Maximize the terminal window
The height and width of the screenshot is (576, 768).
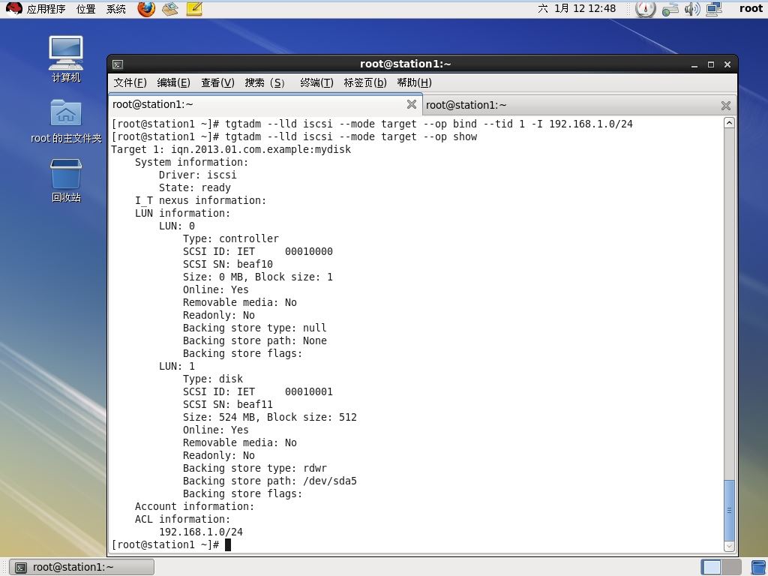711,64
